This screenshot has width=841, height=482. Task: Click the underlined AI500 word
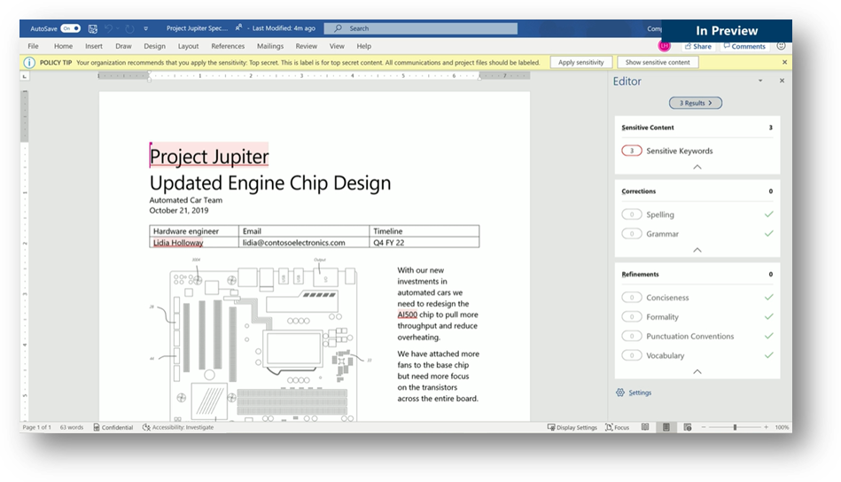pyautogui.click(x=407, y=315)
